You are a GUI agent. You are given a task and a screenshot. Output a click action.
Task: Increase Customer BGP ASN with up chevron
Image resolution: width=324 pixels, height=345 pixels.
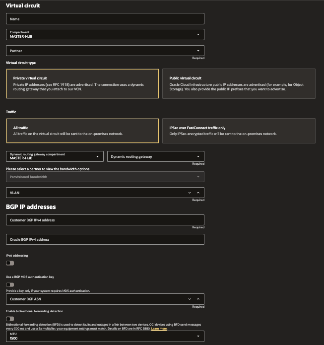[x=198, y=299]
